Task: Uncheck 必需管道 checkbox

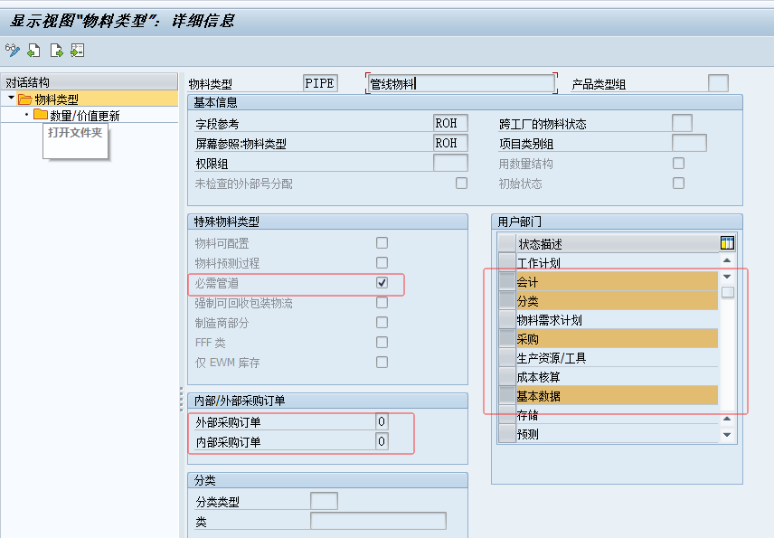Action: [382, 283]
